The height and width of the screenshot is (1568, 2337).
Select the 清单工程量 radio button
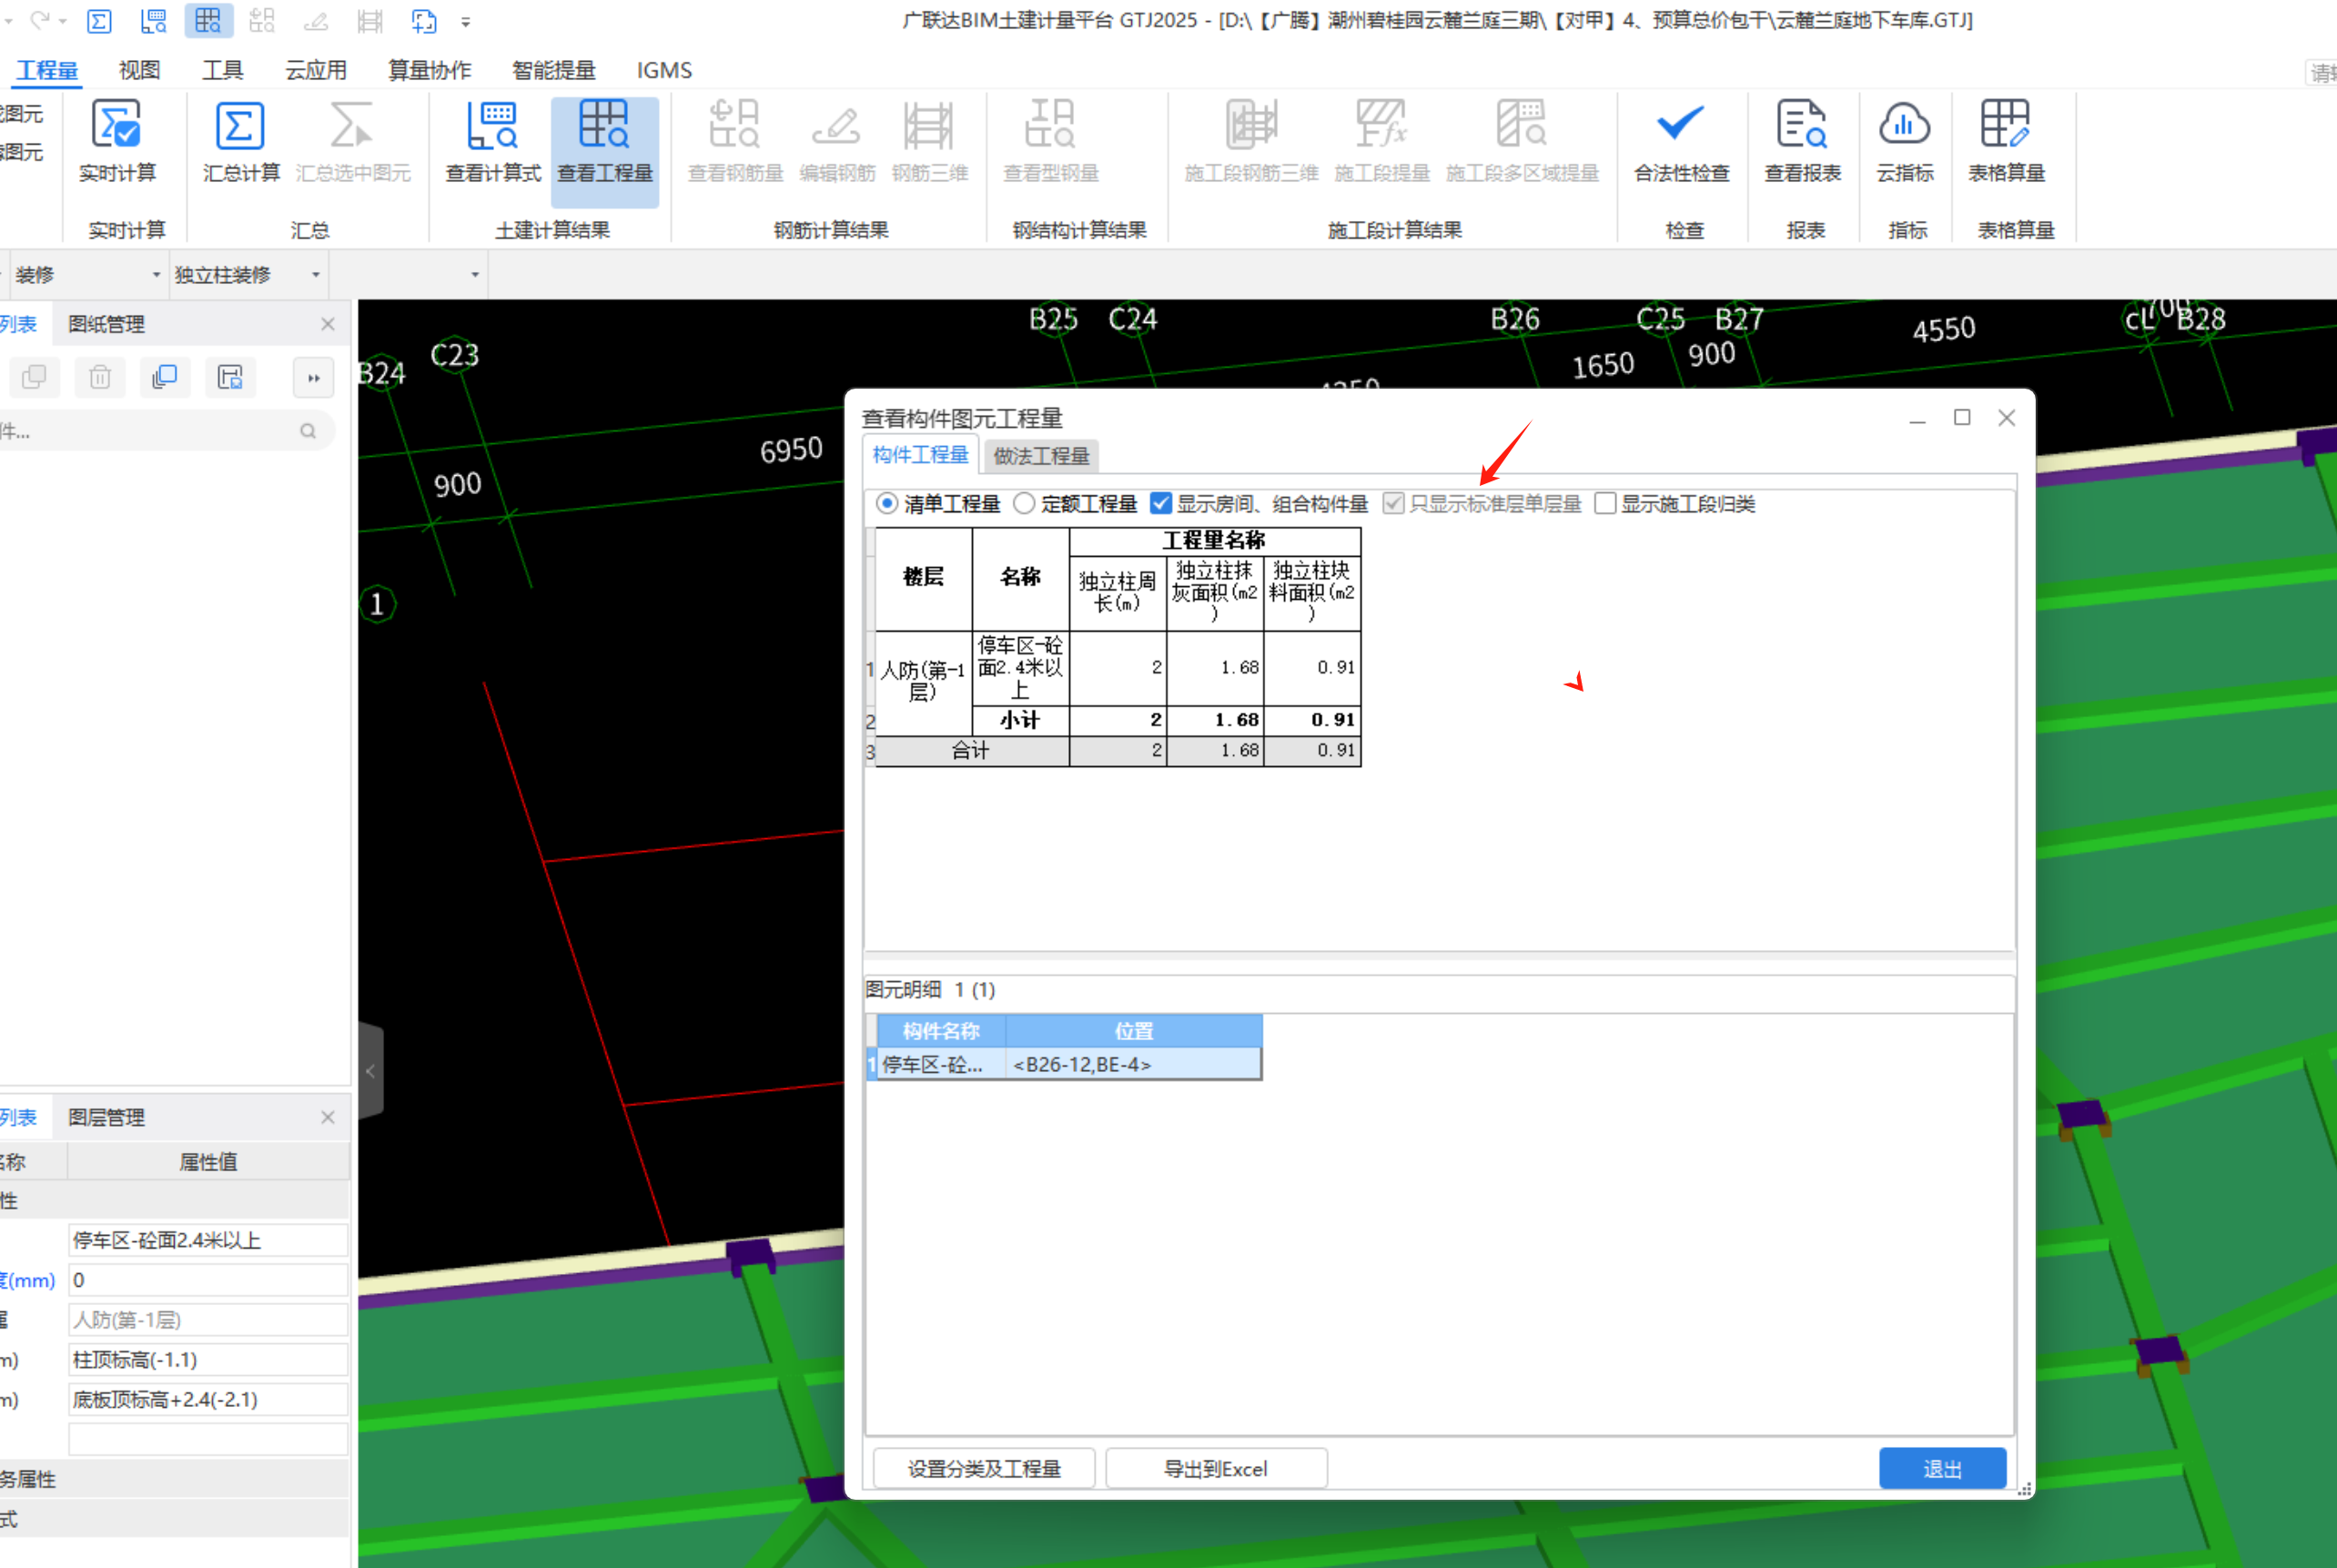tap(886, 503)
